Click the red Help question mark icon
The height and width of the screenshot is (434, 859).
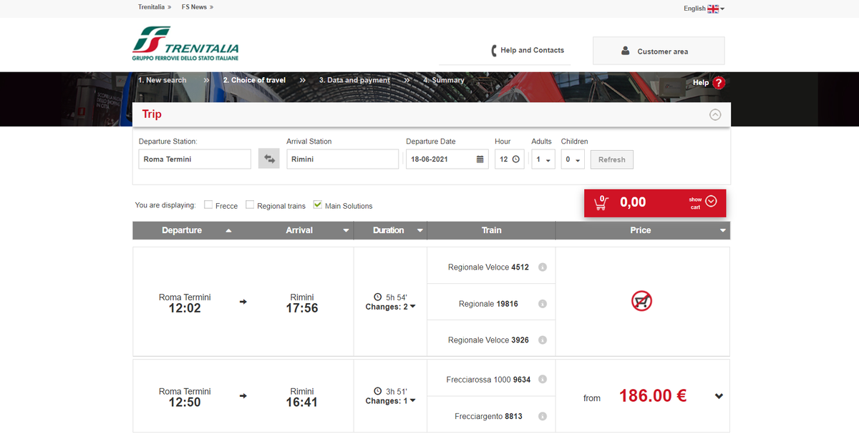719,83
